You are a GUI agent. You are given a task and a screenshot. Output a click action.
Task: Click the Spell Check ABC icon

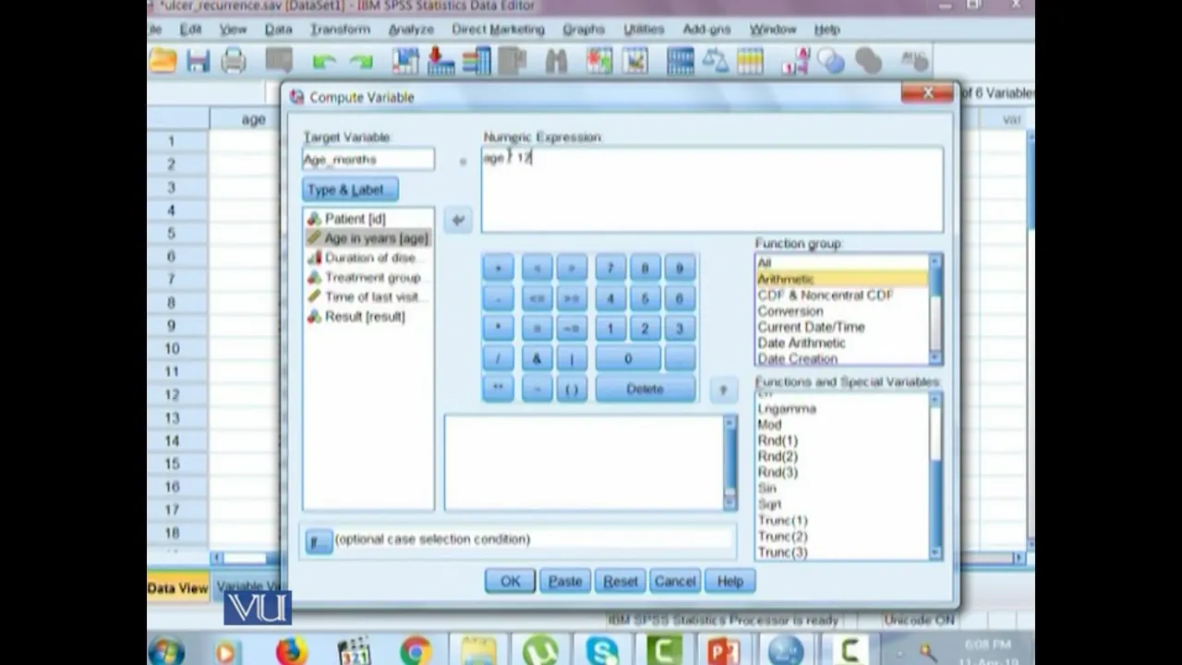click(913, 62)
